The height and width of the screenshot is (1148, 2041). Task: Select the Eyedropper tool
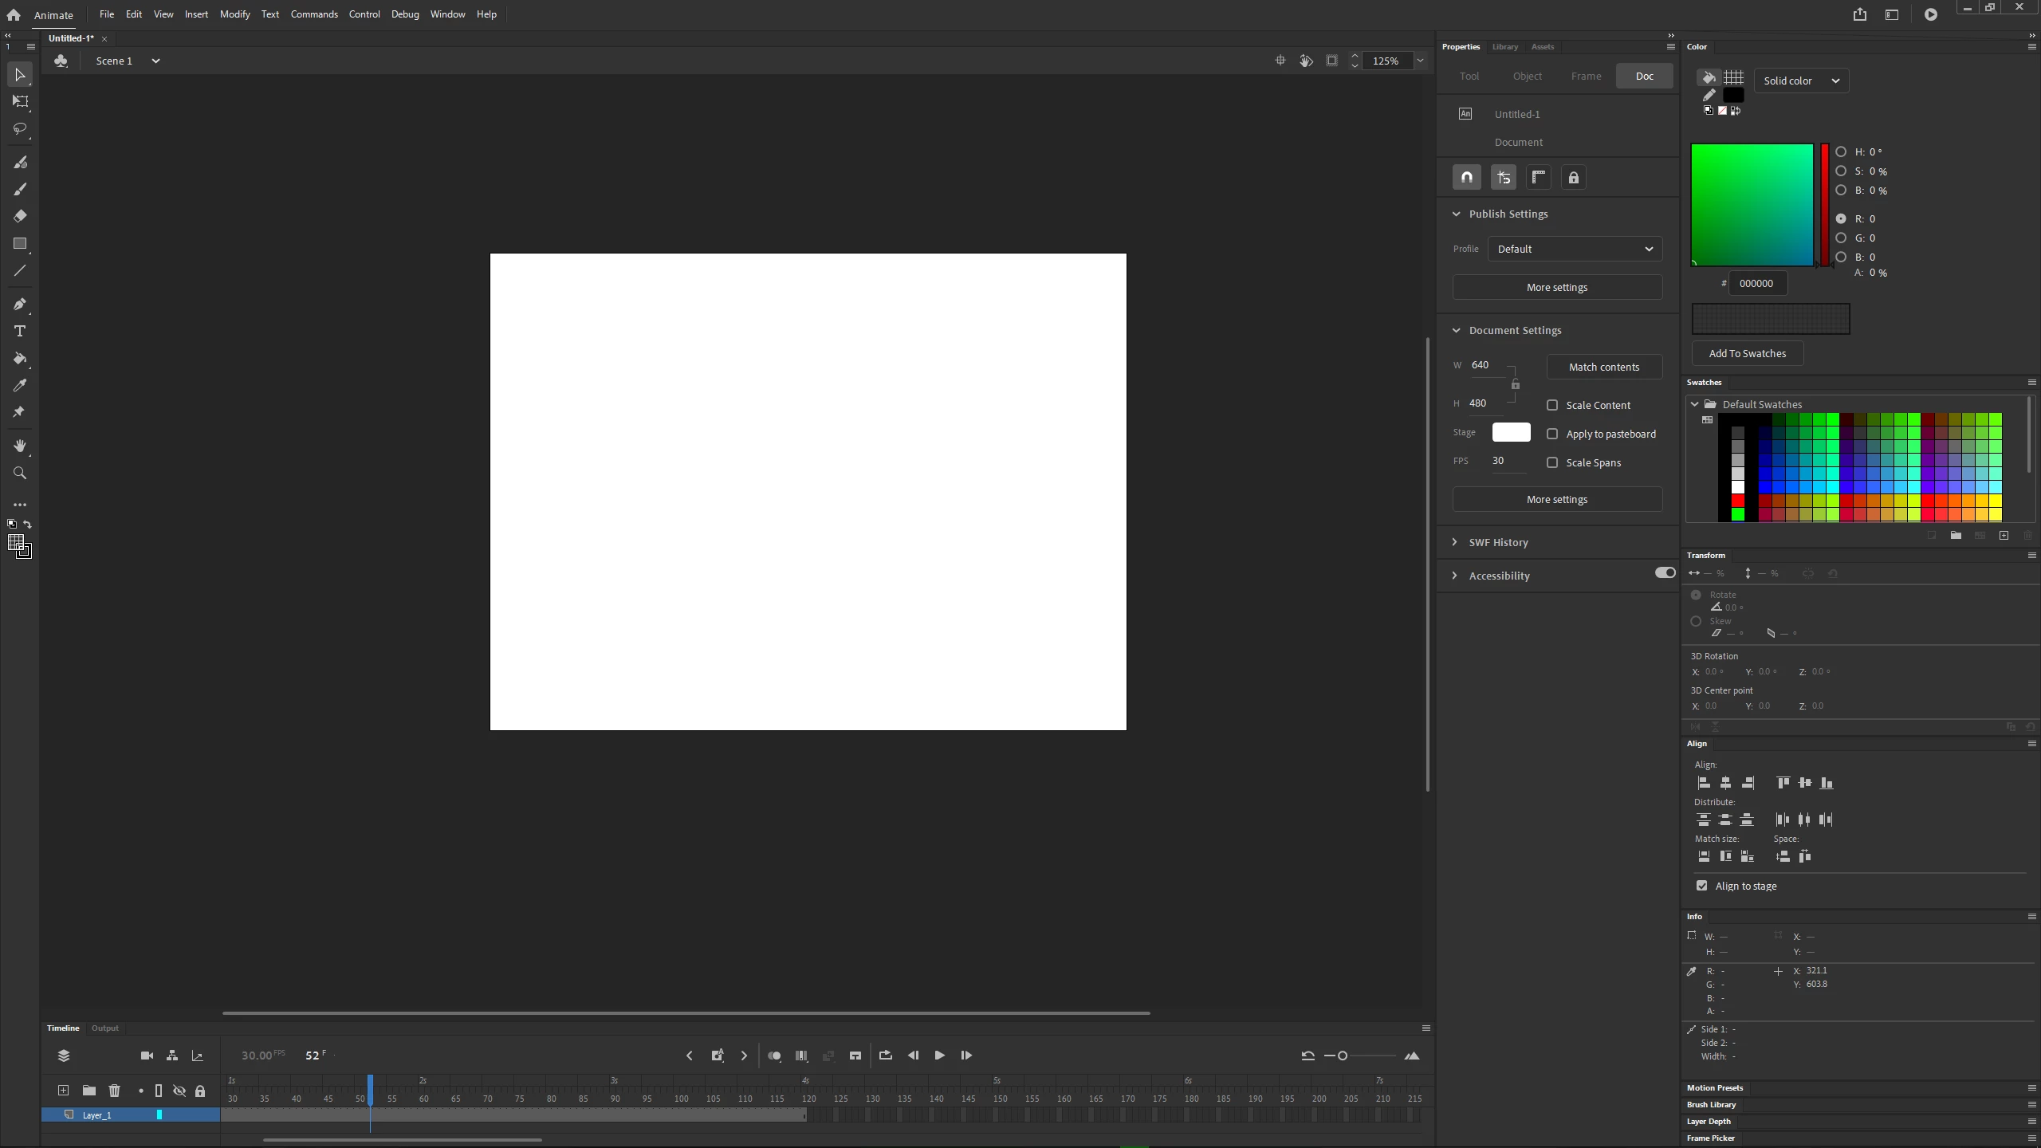(x=20, y=386)
